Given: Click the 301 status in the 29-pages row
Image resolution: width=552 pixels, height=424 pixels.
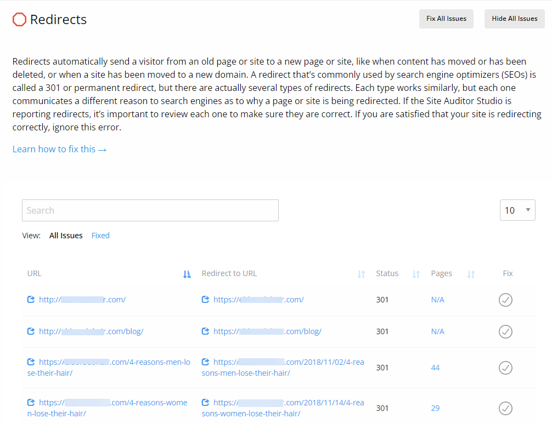Looking at the screenshot, I should pos(382,408).
